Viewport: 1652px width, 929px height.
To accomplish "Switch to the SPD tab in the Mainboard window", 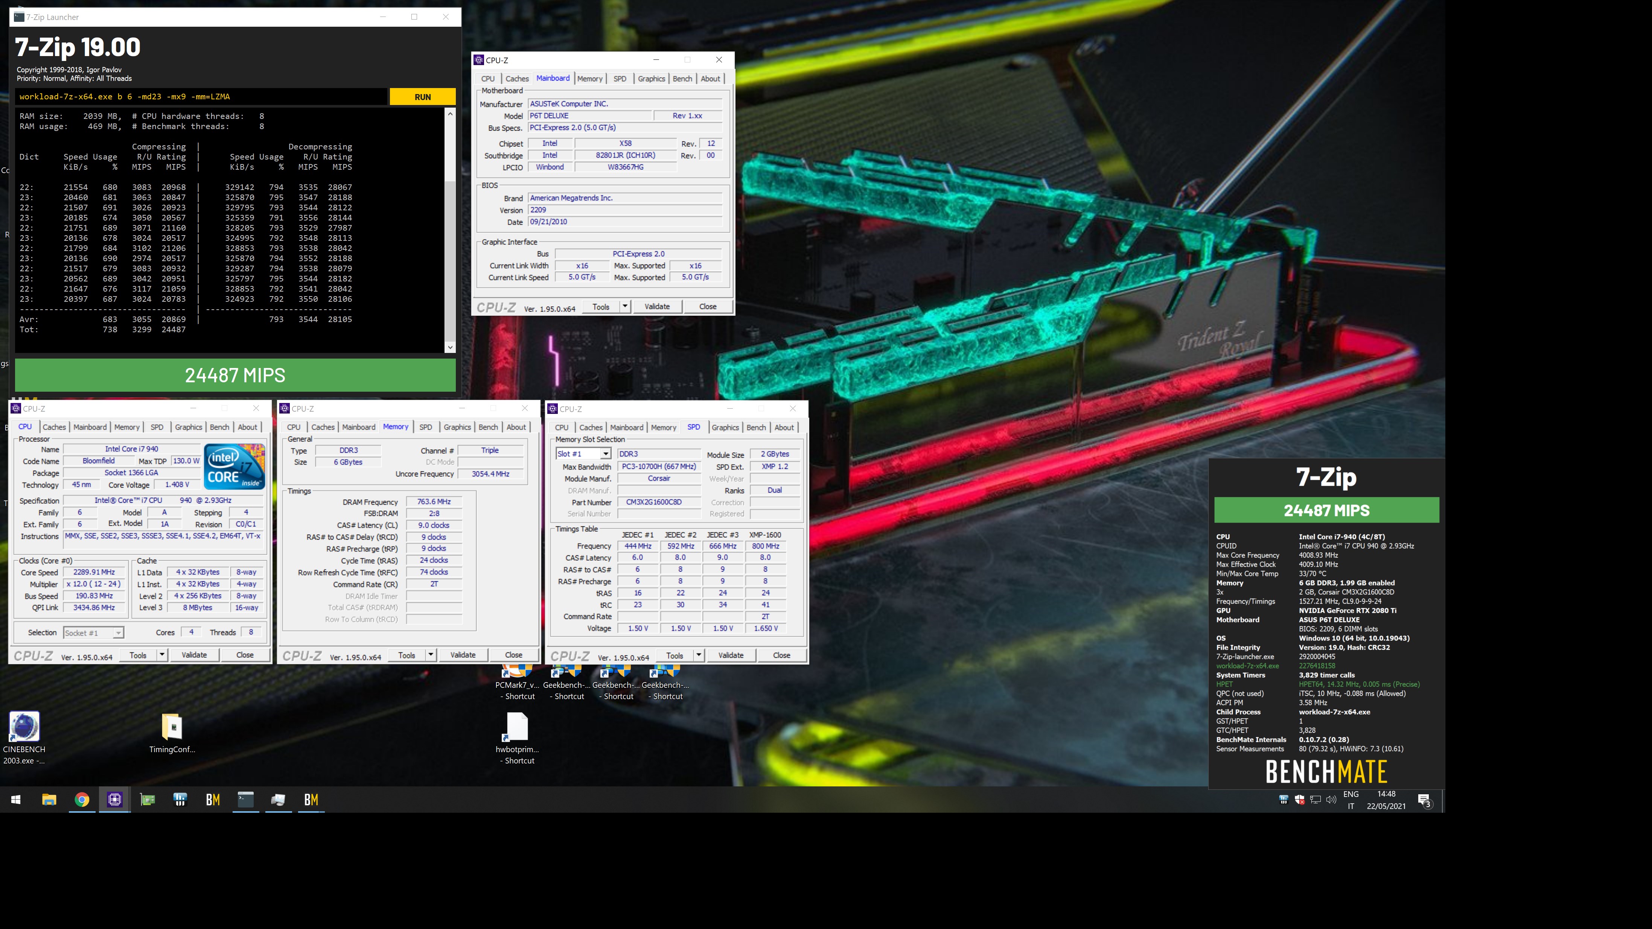I will [x=620, y=79].
